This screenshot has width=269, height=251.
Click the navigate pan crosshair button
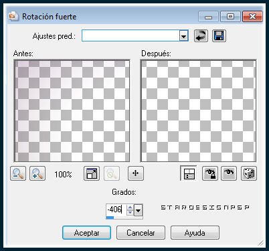136,173
